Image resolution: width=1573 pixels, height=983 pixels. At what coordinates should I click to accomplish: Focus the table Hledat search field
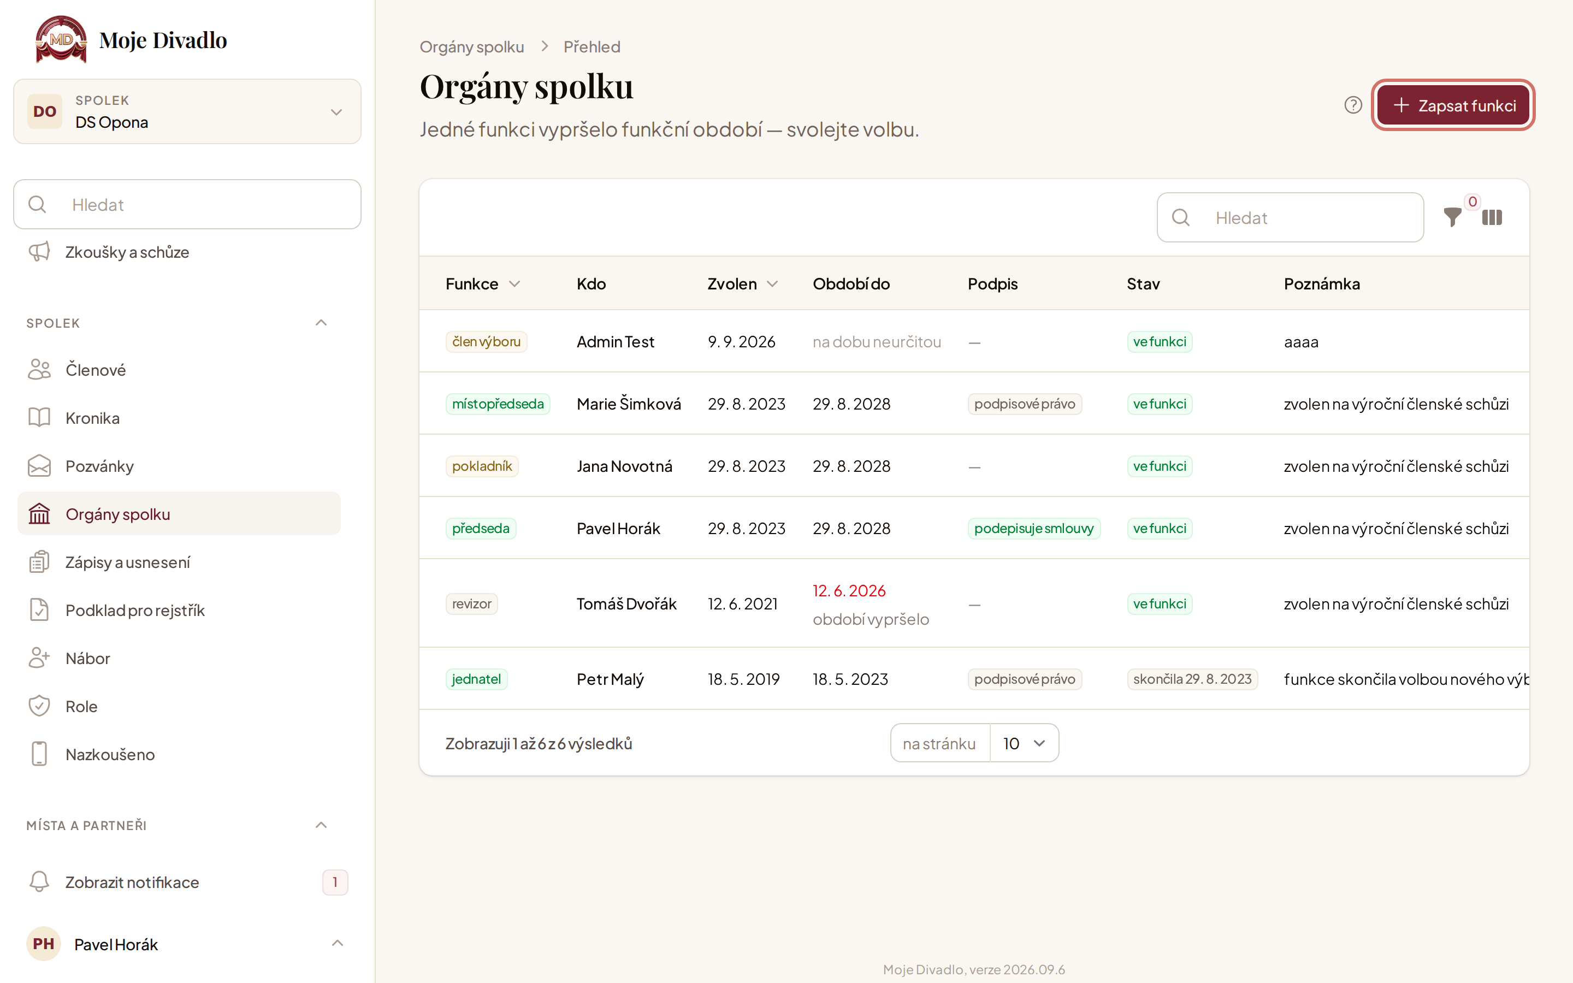(1290, 217)
